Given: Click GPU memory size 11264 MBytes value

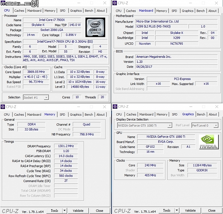Looking at the screenshot, I should (x=202, y=165).
